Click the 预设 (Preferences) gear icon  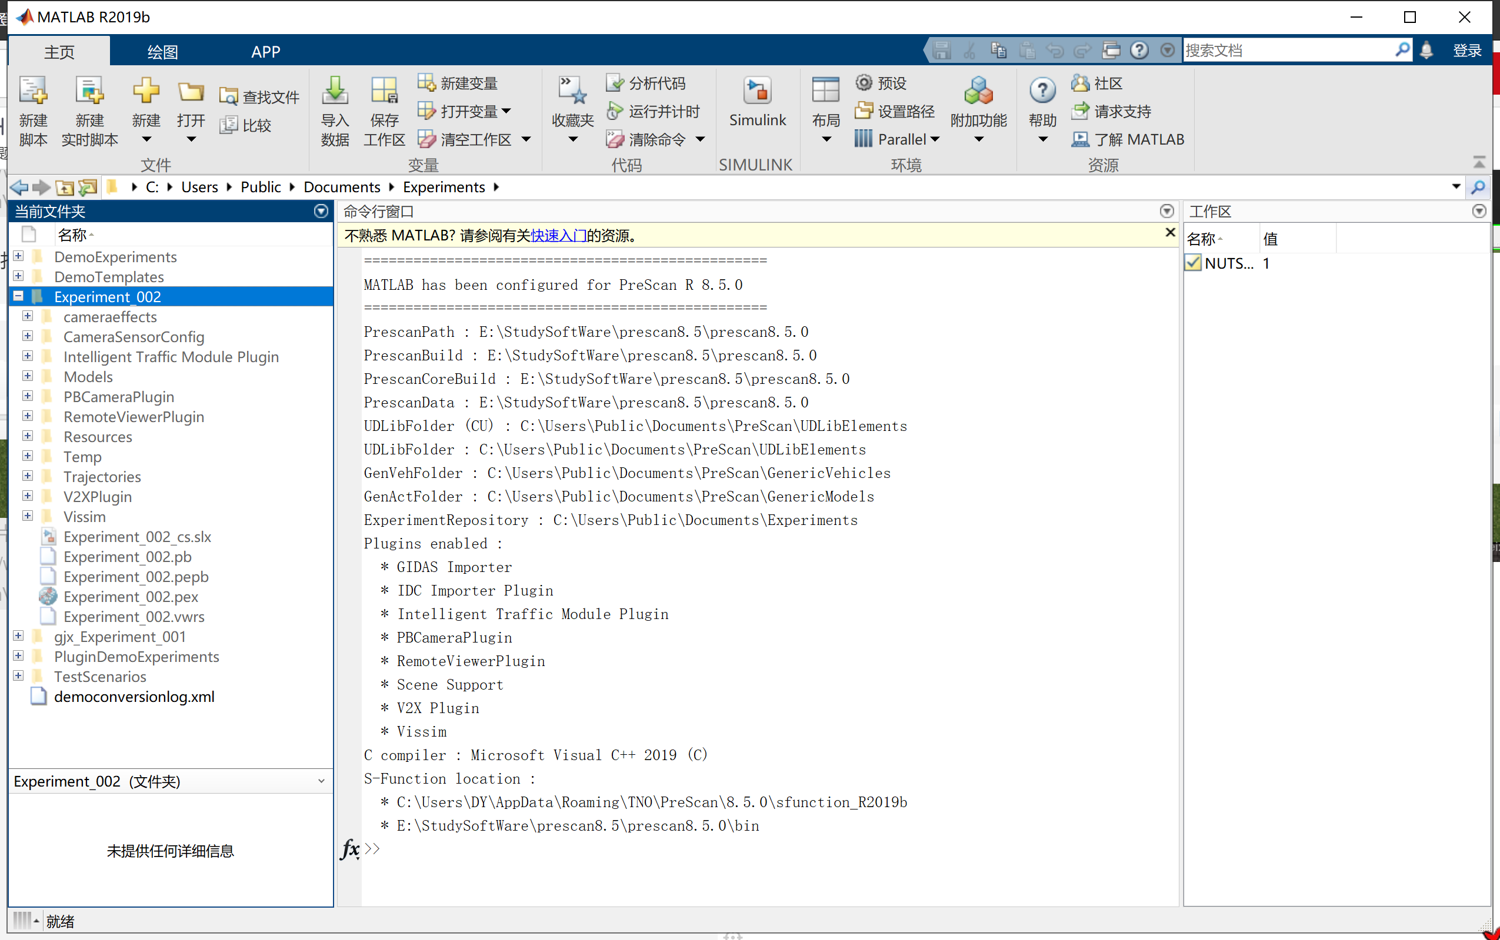pos(864,83)
